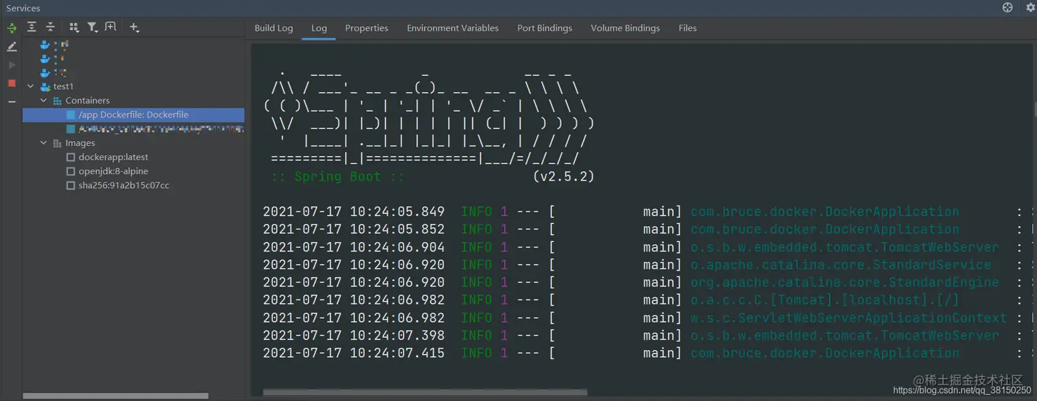Switch to the Build Log tab
This screenshot has height=401, width=1037.
pos(274,28)
